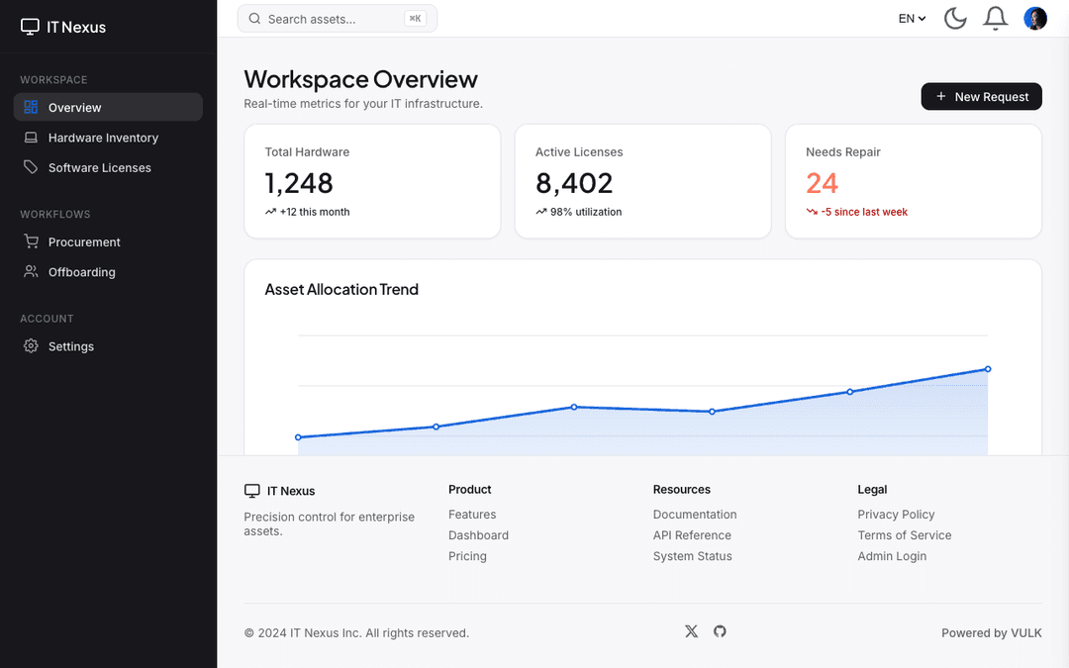Click the Settings gear icon
1069x668 pixels.
tap(31, 345)
